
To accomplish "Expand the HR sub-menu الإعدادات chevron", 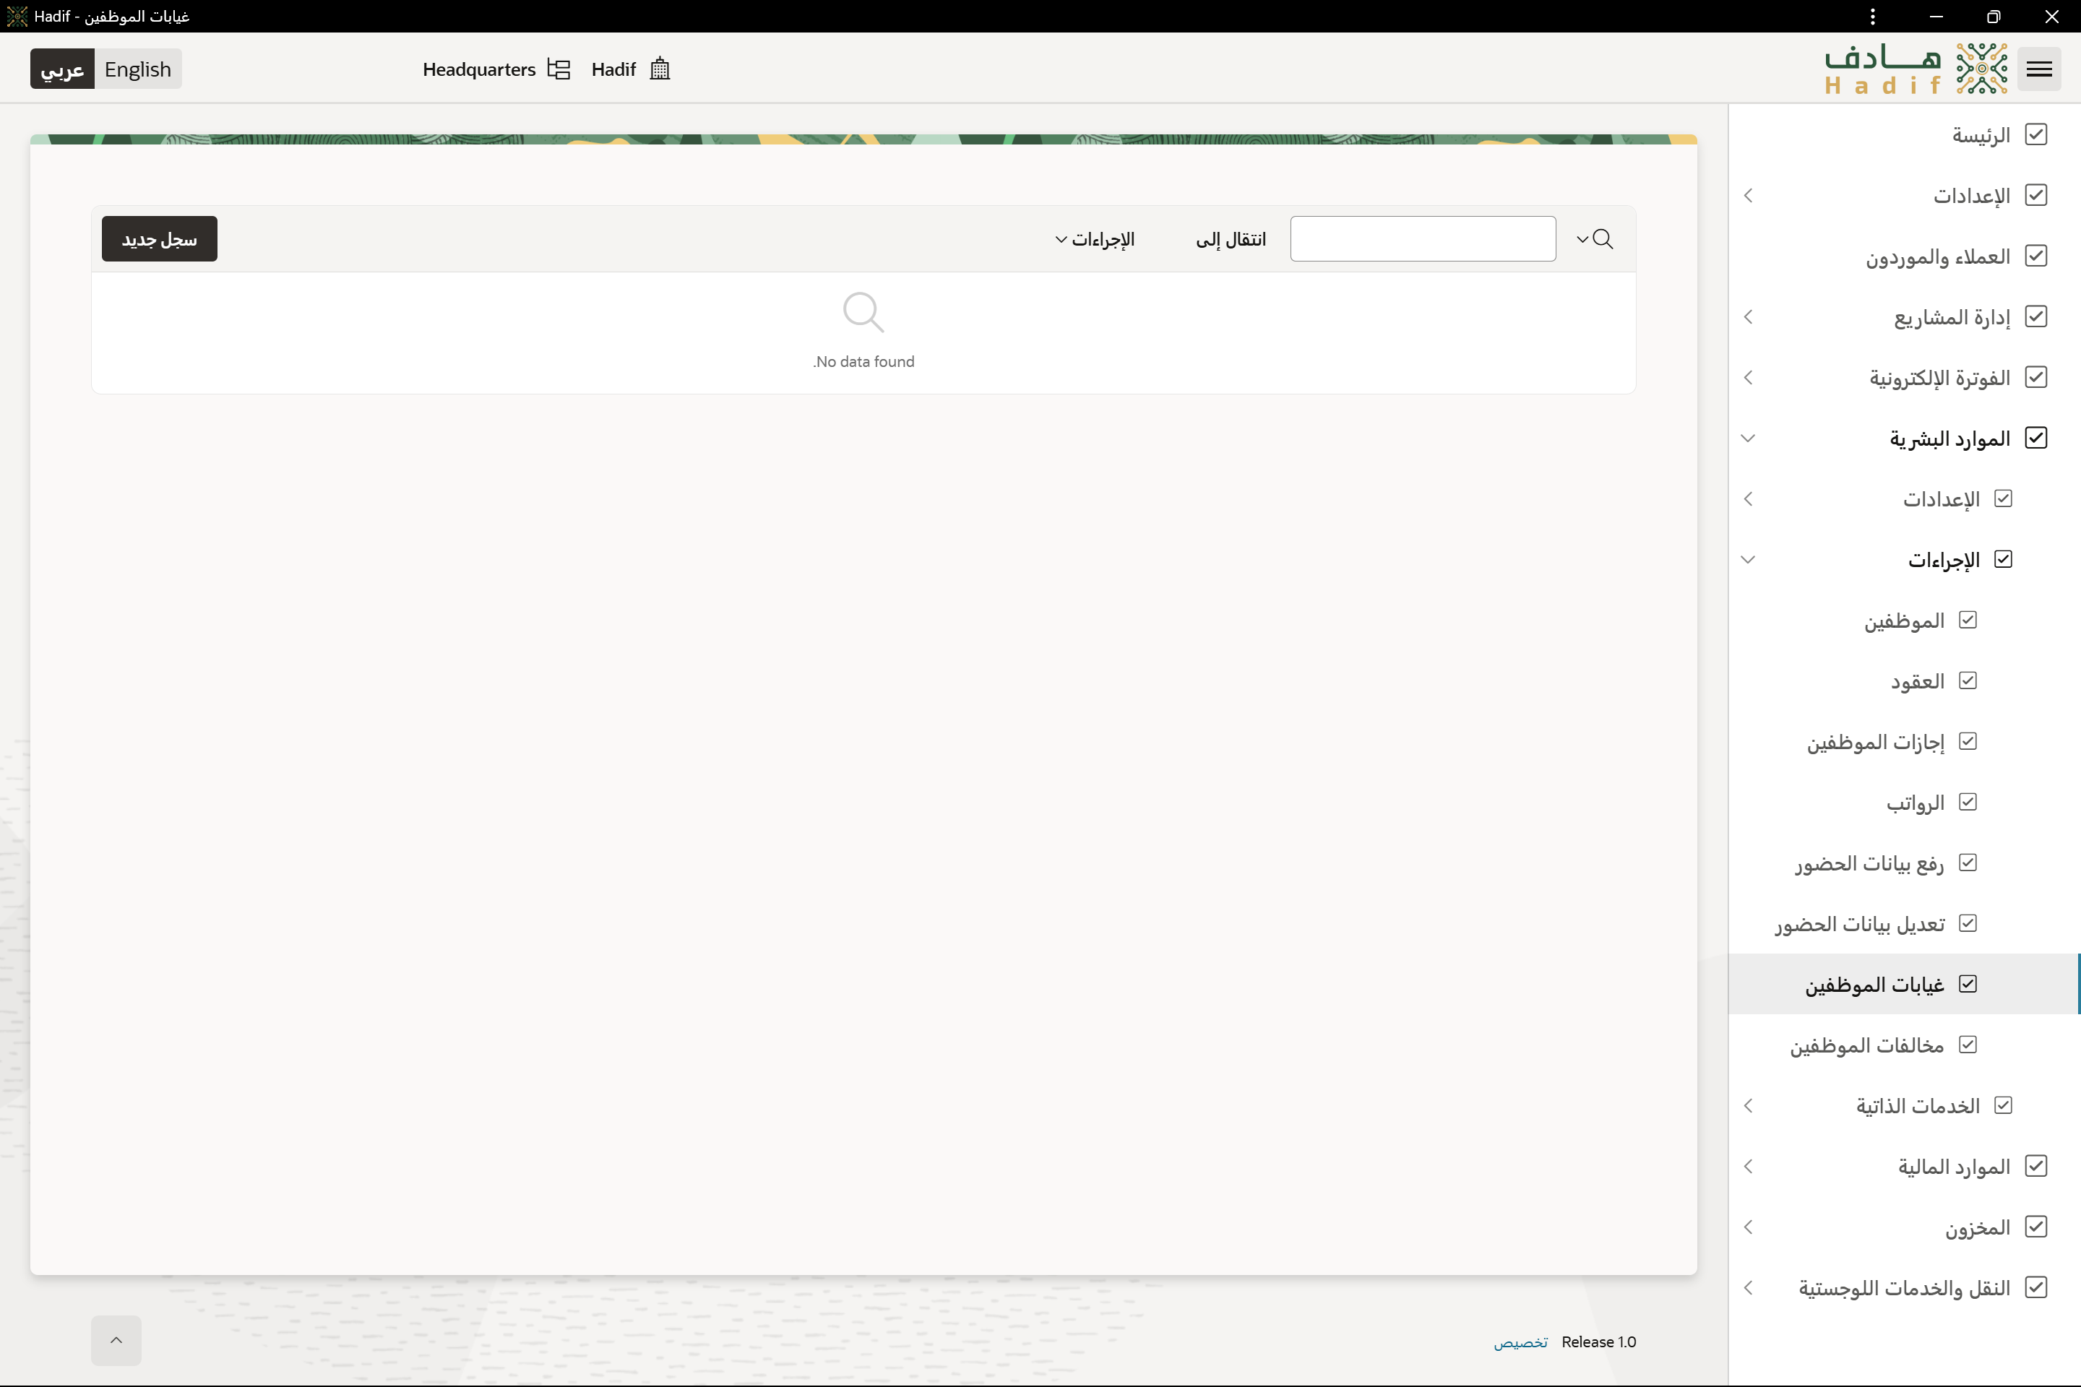I will 1749,499.
